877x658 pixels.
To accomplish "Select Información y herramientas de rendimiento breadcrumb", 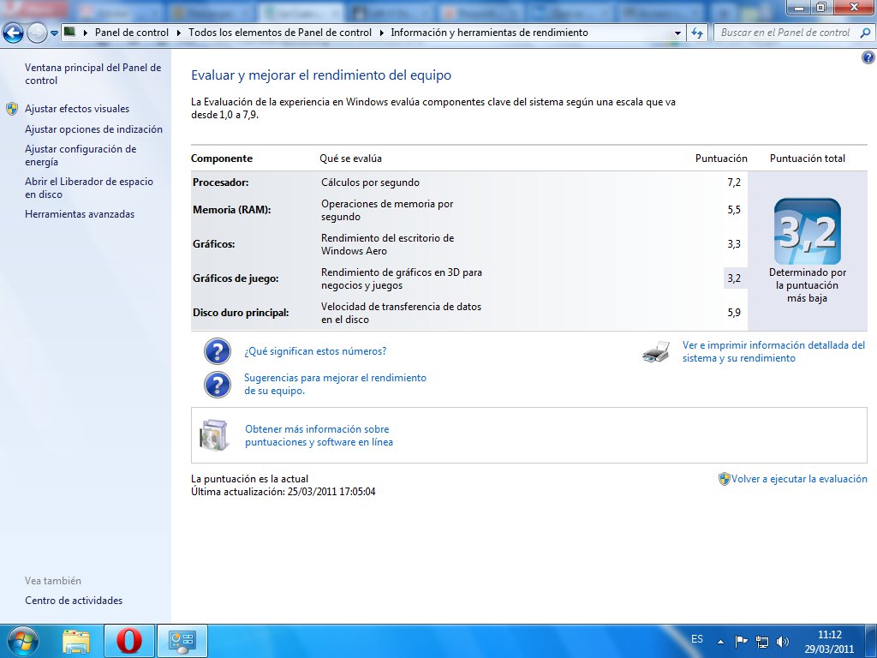I will [x=489, y=33].
